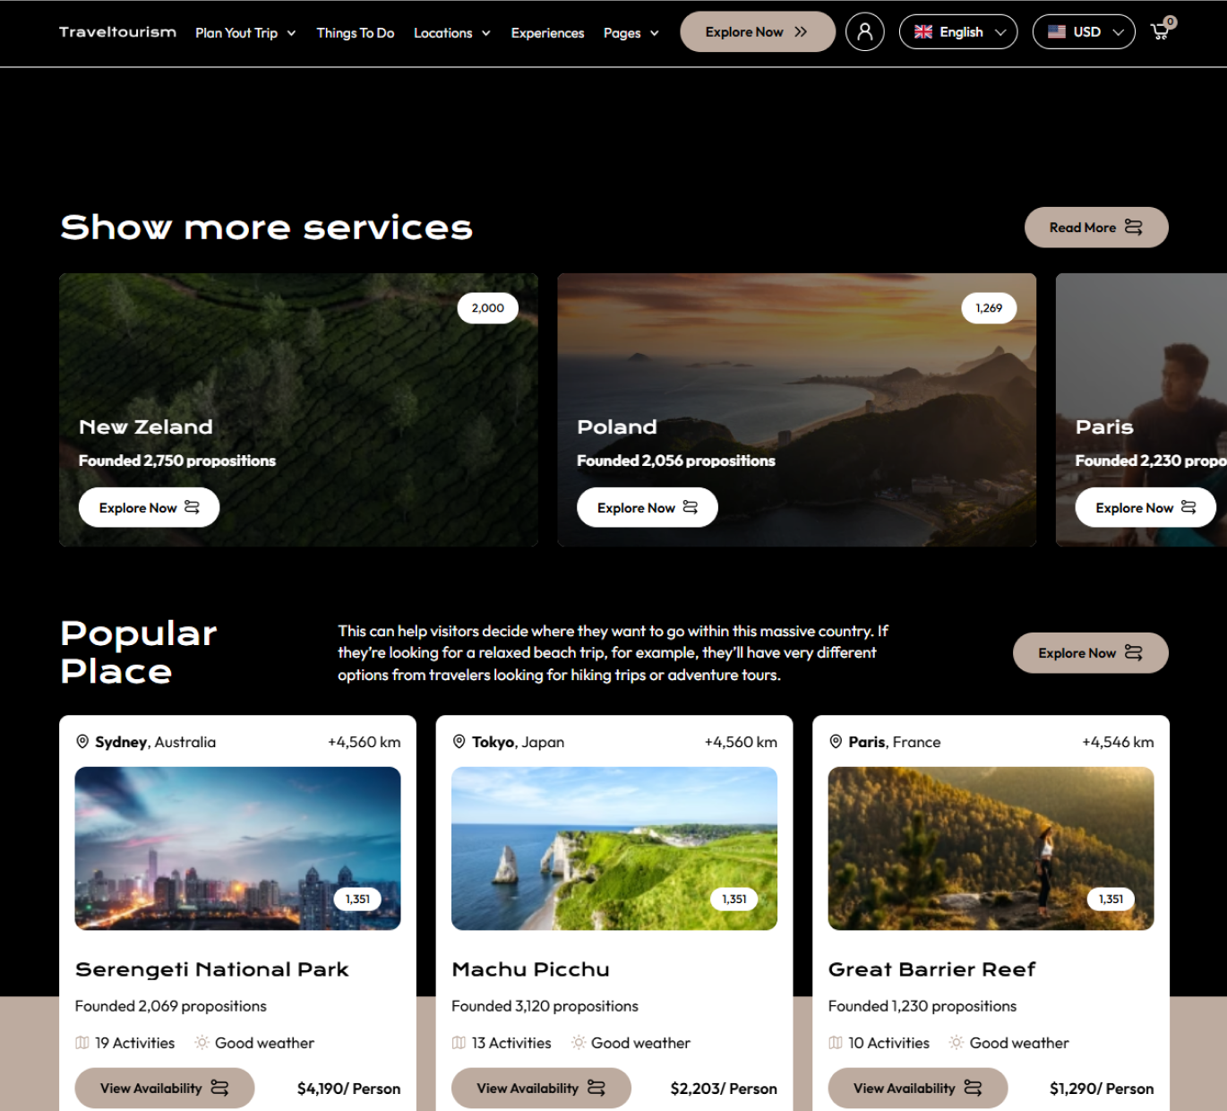Open the USD currency dropdown
The height and width of the screenshot is (1111, 1227).
(1083, 32)
